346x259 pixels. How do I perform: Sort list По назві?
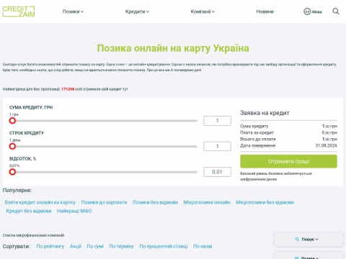(203, 246)
